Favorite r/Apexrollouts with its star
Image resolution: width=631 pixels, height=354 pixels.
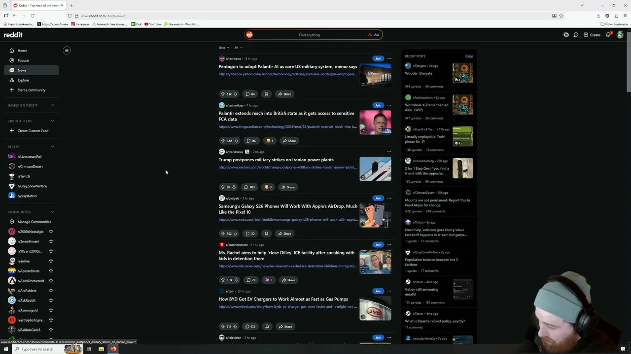51,271
